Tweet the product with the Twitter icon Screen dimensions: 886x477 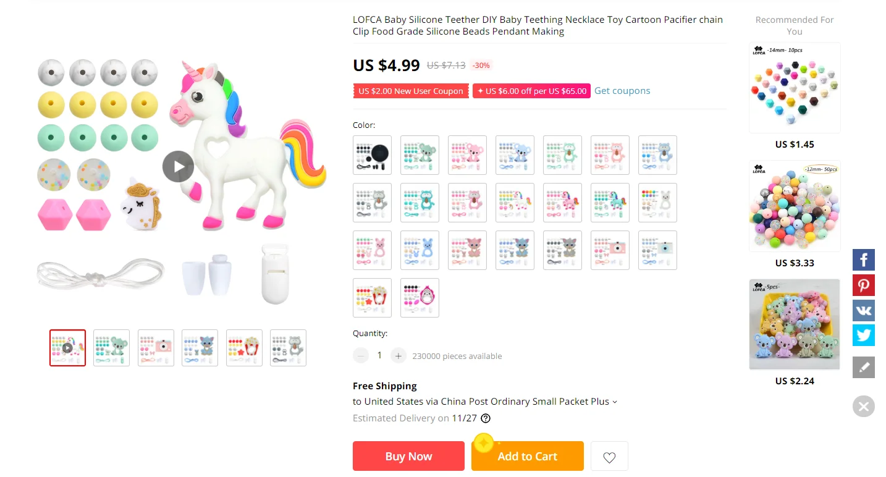click(x=864, y=335)
